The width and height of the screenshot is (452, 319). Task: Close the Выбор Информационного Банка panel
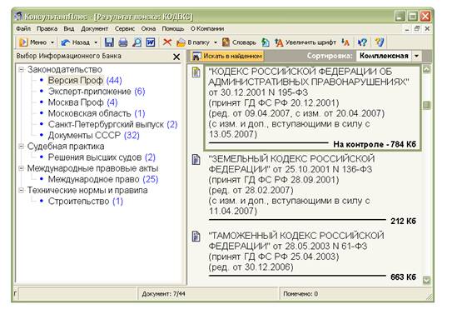[176, 57]
